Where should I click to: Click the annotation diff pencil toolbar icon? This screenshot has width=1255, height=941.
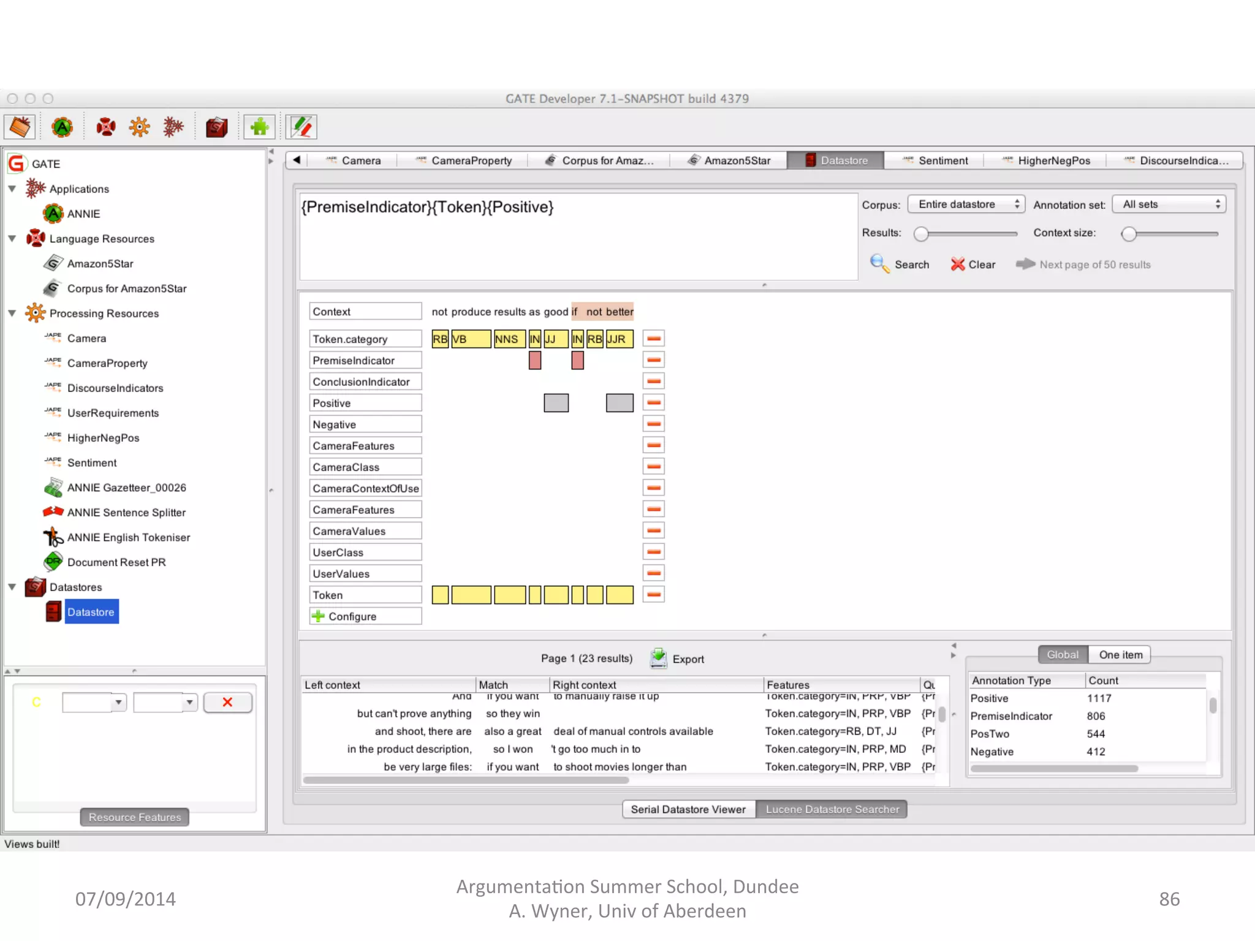click(301, 127)
